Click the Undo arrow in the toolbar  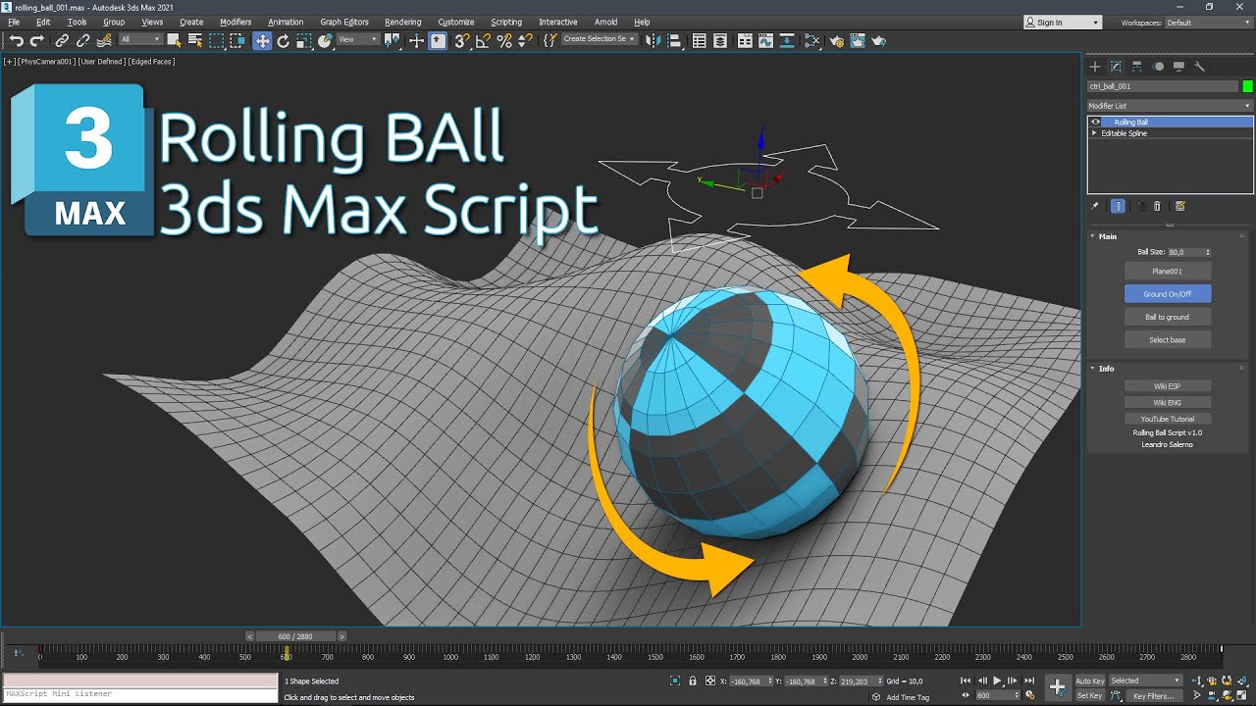[x=17, y=40]
